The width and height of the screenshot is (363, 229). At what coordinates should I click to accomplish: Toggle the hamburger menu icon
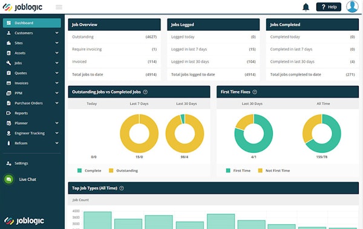(59, 7)
